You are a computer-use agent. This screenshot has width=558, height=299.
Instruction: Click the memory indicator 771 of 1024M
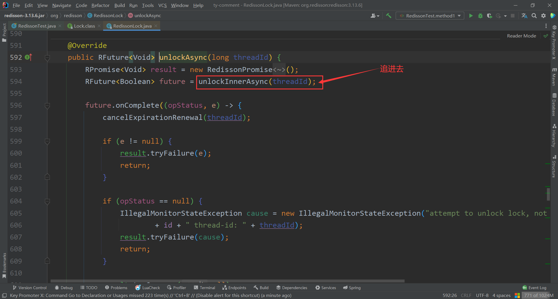(x=539, y=295)
